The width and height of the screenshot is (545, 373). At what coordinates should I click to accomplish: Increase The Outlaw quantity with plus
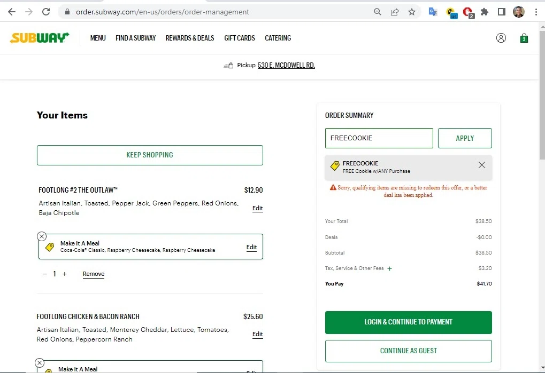[x=64, y=274]
